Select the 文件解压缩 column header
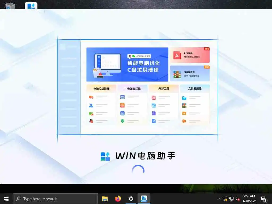This screenshot has height=204, width=272. click(x=195, y=89)
